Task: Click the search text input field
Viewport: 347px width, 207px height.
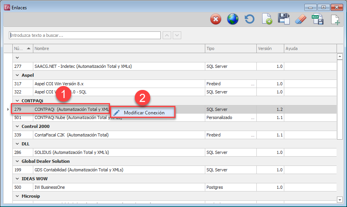Action: coord(85,35)
